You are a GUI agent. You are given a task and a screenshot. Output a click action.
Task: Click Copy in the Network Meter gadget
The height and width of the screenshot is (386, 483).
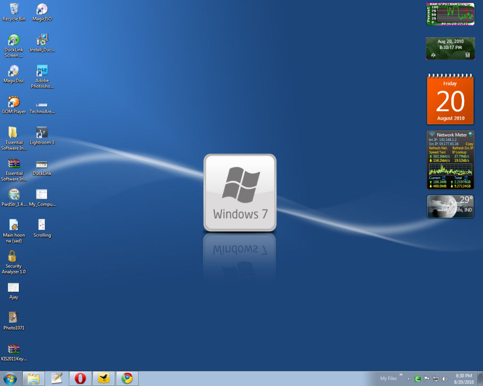tap(469, 144)
